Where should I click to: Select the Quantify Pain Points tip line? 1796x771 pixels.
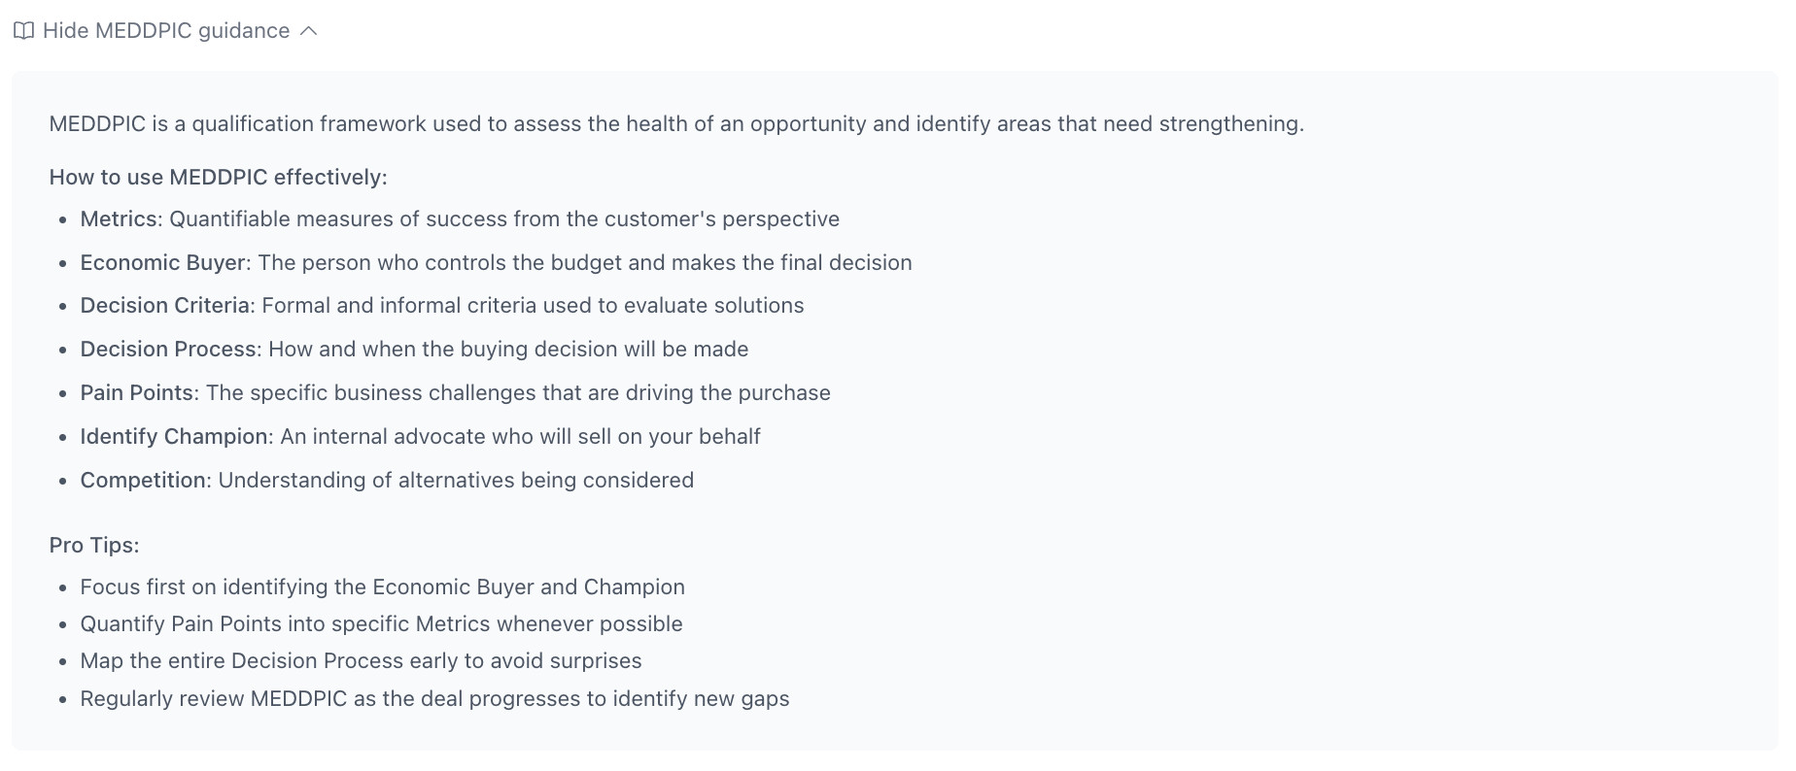[x=381, y=623]
